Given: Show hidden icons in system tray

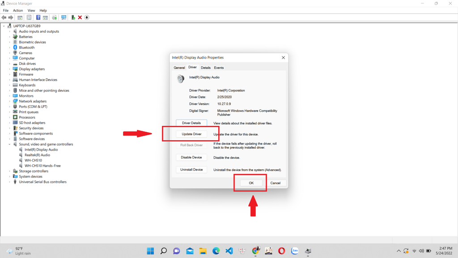Looking at the screenshot, I should click(x=399, y=251).
